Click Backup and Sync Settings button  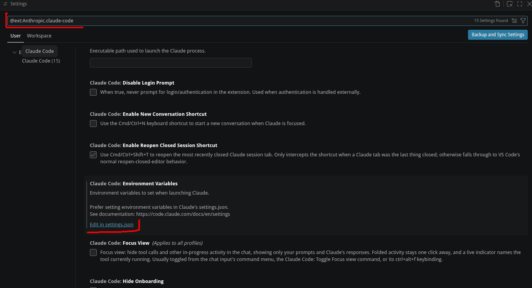(x=498, y=35)
